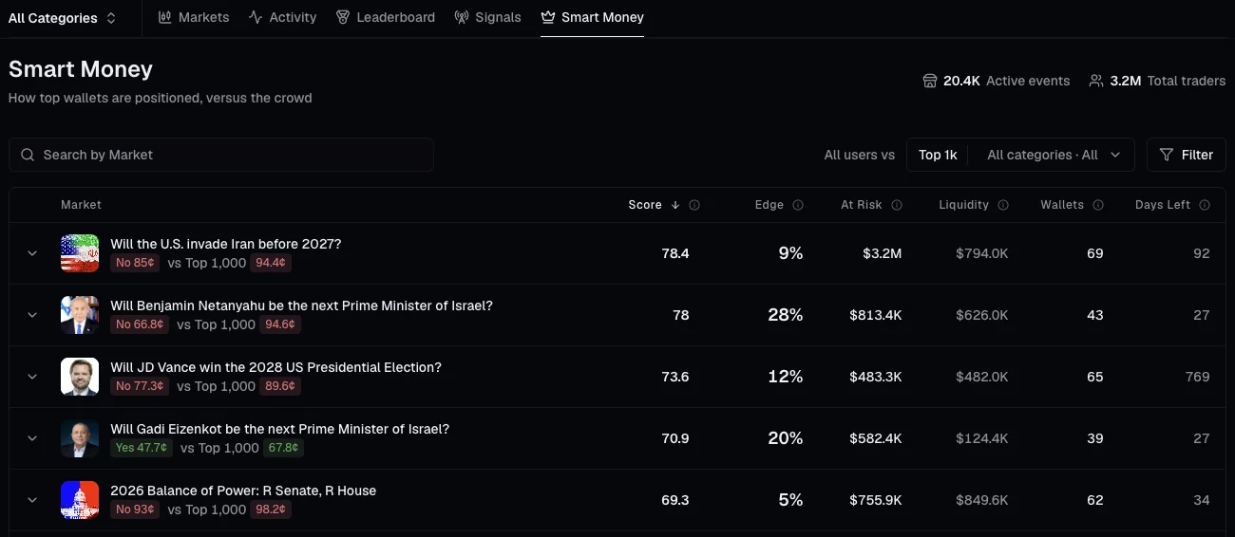This screenshot has width=1235, height=537.
Task: Click the Capitol Balance of Power thumbnail
Action: click(80, 500)
